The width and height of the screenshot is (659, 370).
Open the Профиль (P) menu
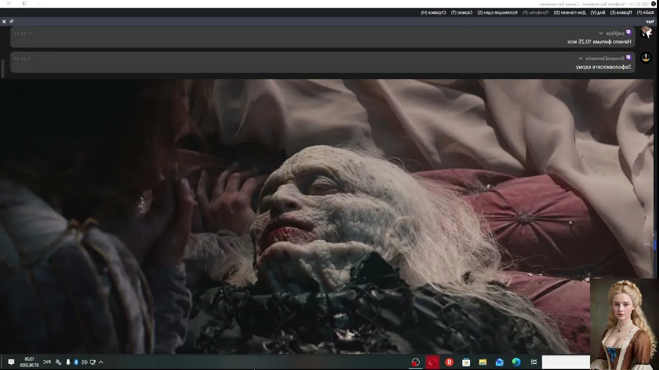[536, 12]
